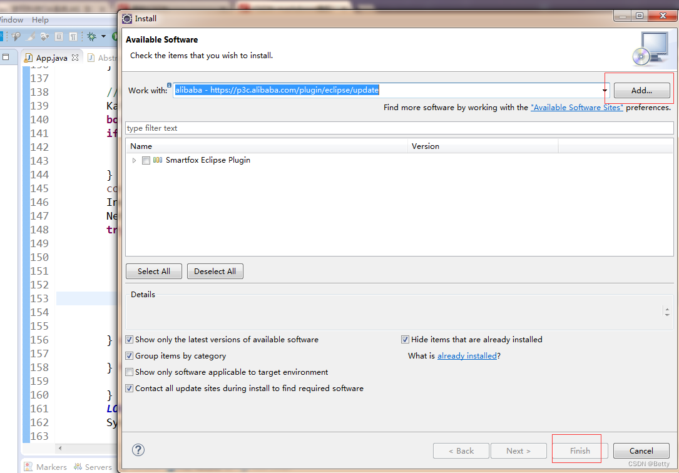Image resolution: width=679 pixels, height=473 pixels.
Task: Click the Details group label
Action: 143,294
